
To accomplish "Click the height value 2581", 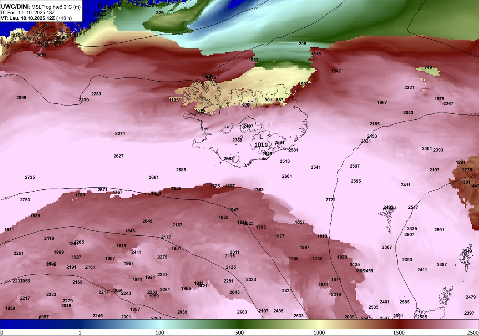I will point(293,150).
